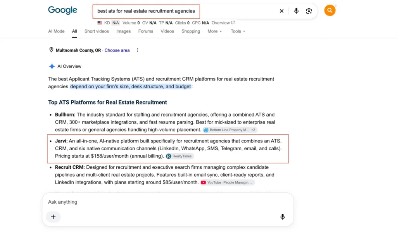Select the All results tab

click(74, 31)
